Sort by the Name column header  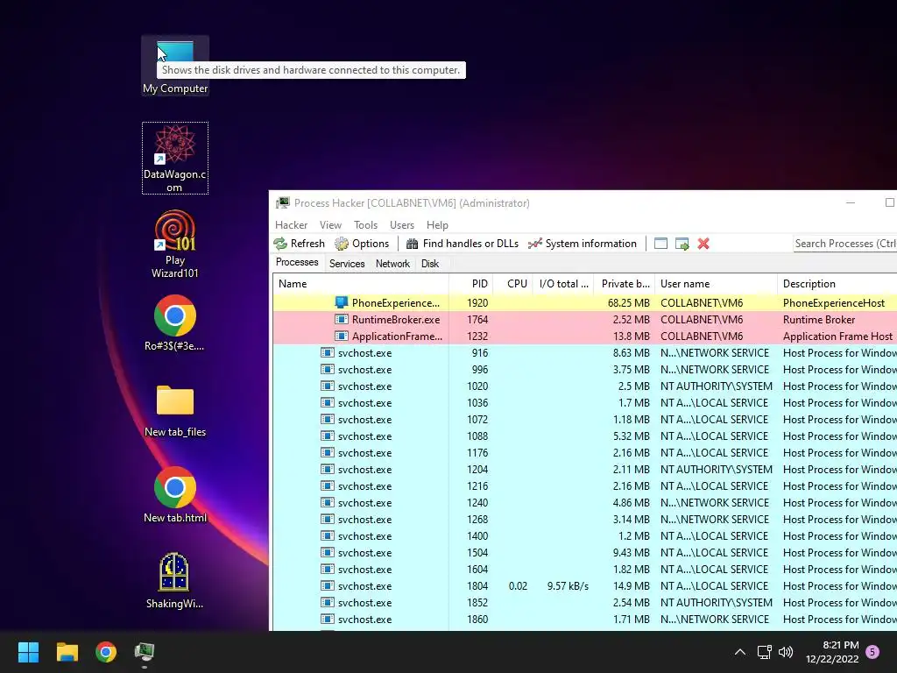360,284
